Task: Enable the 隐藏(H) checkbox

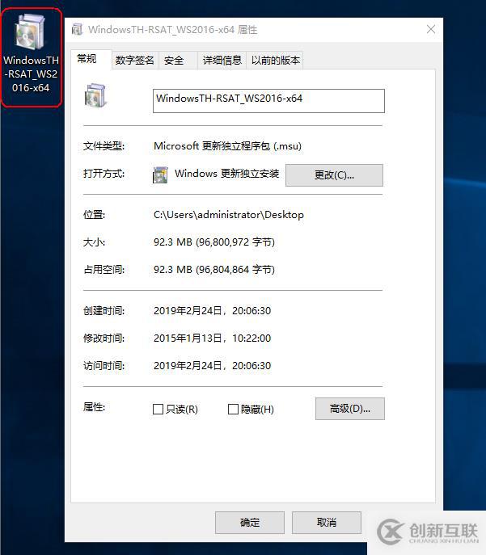Action: tap(233, 409)
